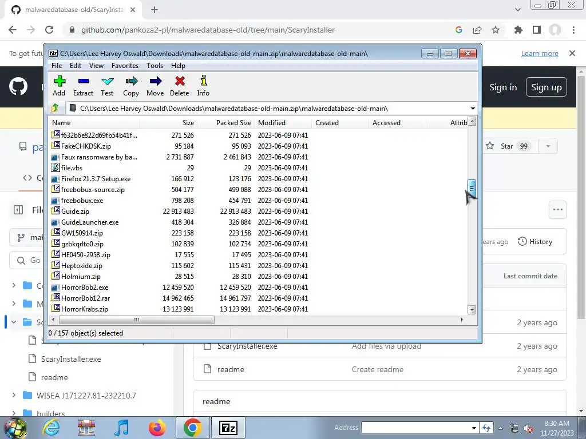Reload the Chrome page
Viewport: 586px width, 439px height.
point(49,30)
